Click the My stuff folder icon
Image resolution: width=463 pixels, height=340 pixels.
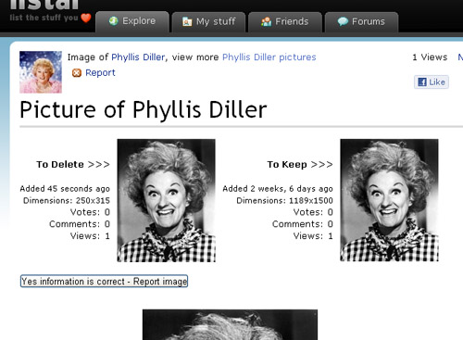[187, 21]
